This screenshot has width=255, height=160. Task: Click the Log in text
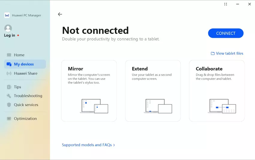(x=10, y=35)
